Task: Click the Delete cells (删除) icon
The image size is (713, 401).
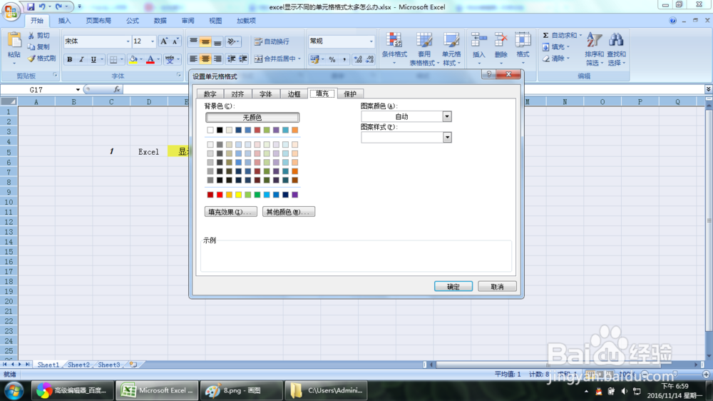Action: 501,40
